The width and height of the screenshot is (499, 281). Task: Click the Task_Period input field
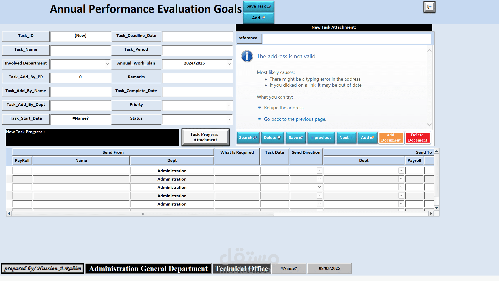coord(197,50)
